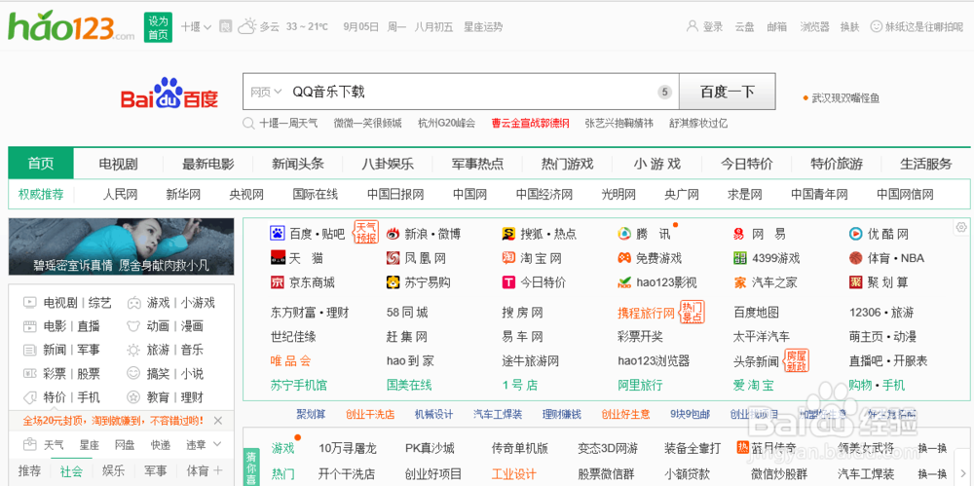
Task: Click the Sohu icon
Action: click(508, 234)
